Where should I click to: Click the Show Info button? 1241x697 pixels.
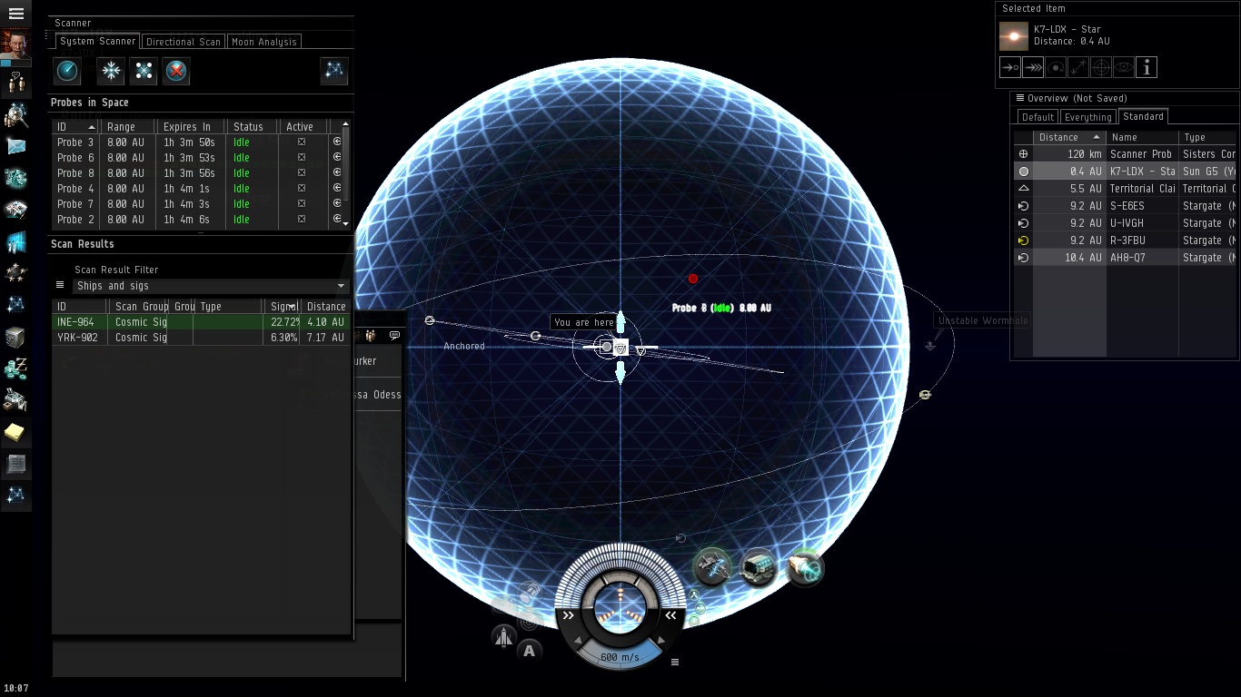pos(1147,67)
